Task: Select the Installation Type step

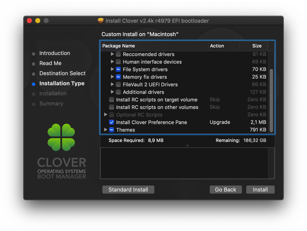Action: 62,84
